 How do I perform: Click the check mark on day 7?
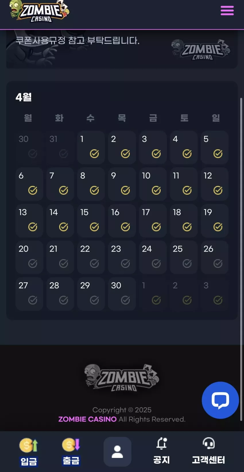[x=63, y=190]
